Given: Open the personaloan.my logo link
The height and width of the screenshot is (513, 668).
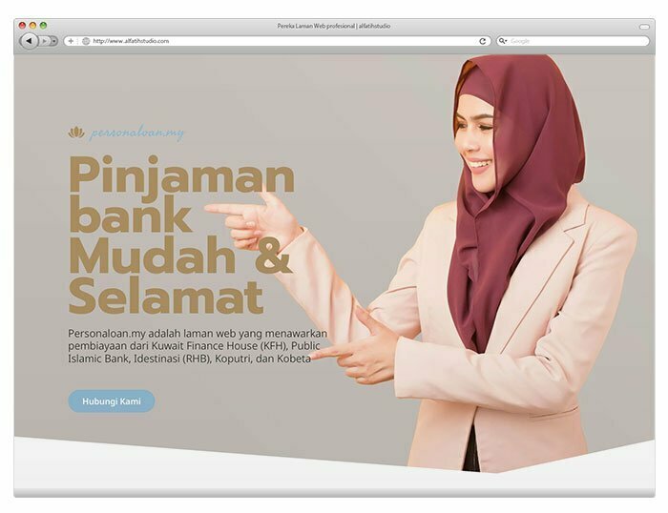Looking at the screenshot, I should [x=136, y=133].
